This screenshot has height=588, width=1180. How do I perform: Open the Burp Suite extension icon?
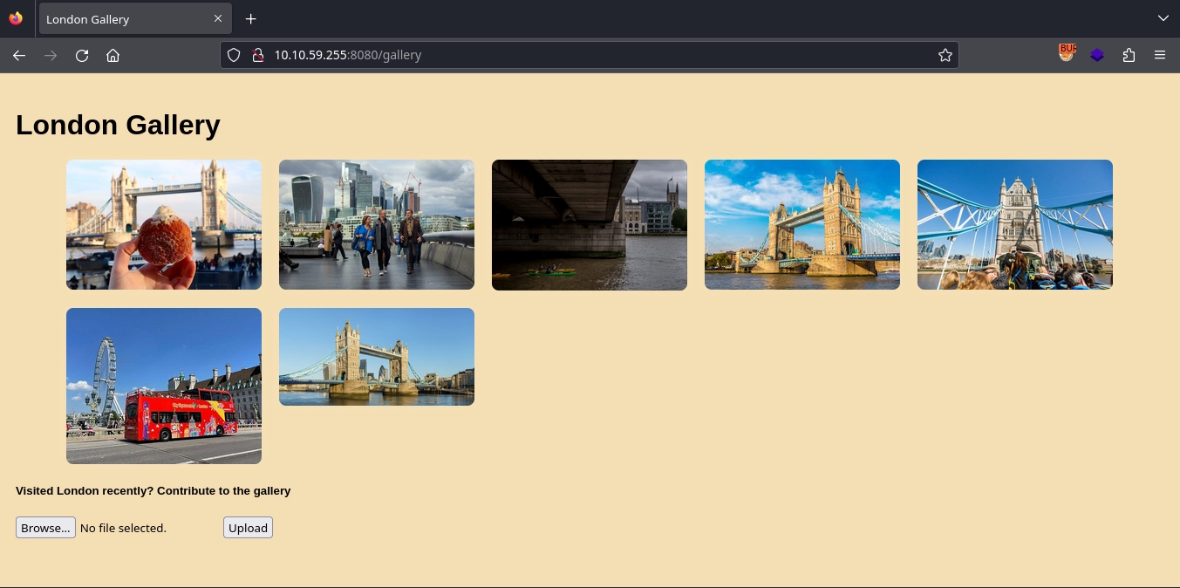pyautogui.click(x=1067, y=54)
